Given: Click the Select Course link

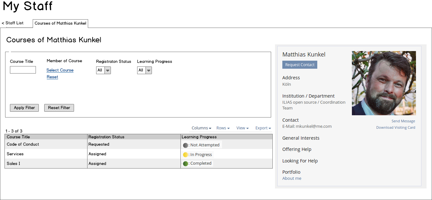Looking at the screenshot, I should (60, 70).
